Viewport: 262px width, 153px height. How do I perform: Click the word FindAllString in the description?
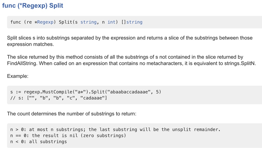click(x=22, y=63)
